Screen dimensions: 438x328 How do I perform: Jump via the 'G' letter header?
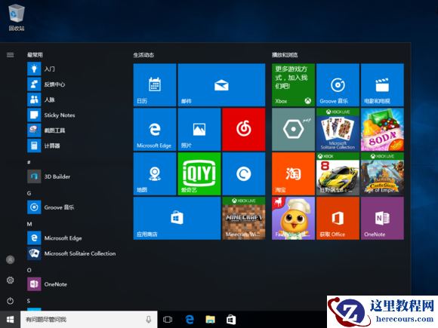pyautogui.click(x=29, y=193)
